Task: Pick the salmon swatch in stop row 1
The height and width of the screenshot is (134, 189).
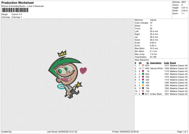Action: pos(143,65)
